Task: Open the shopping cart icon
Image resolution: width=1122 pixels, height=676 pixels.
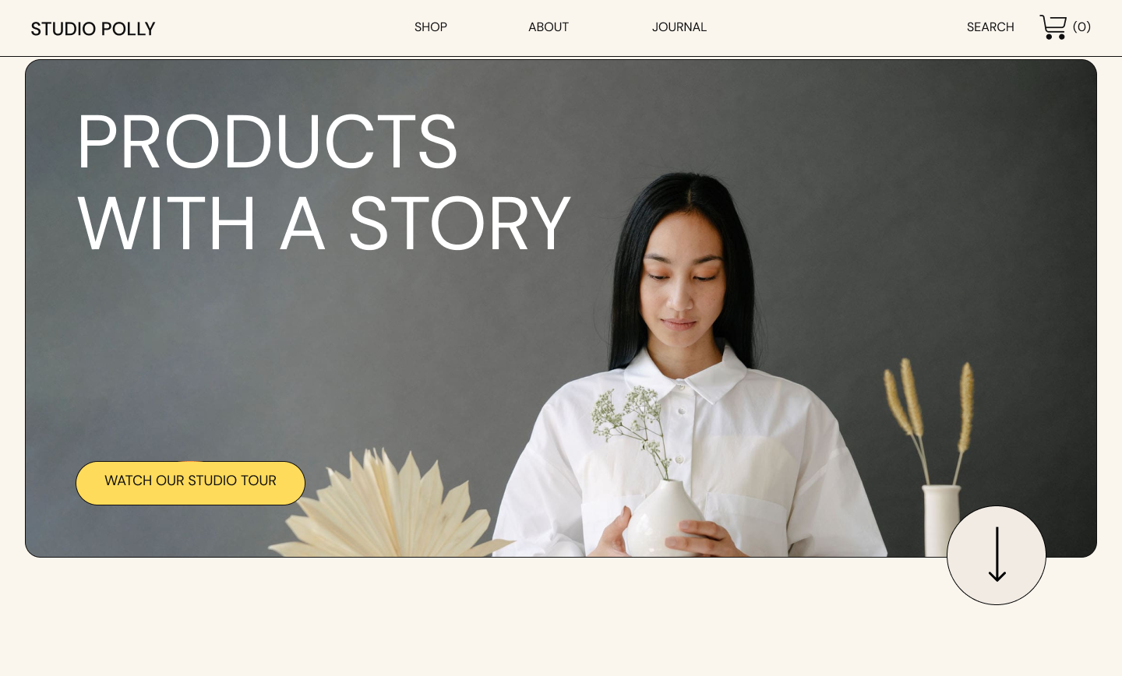Action: click(1053, 27)
